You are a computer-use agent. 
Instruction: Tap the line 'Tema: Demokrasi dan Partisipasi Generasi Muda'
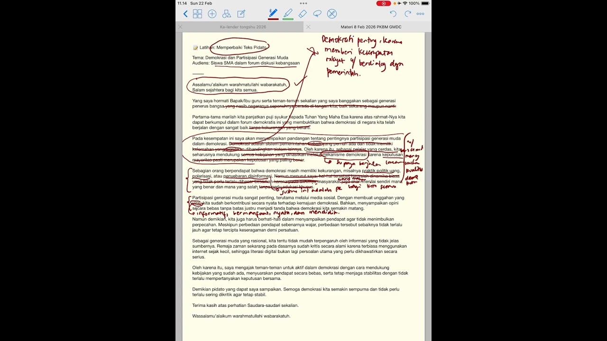(x=240, y=58)
